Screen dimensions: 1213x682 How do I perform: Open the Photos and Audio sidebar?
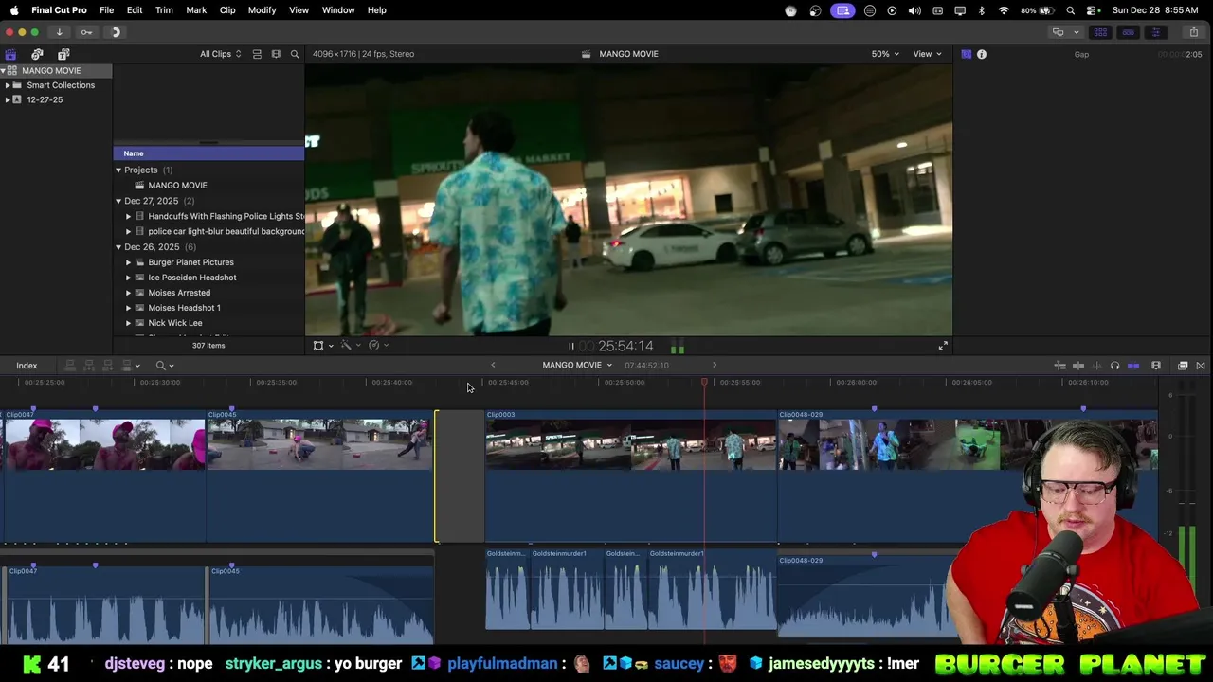(x=37, y=54)
